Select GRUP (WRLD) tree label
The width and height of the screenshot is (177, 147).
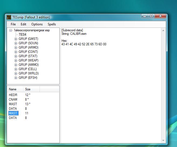click(29, 73)
